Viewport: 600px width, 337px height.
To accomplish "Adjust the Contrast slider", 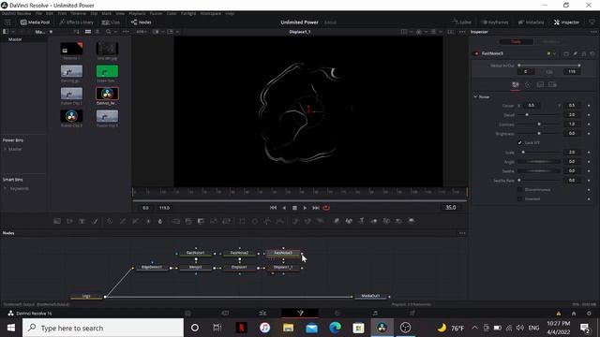I will point(540,125).
